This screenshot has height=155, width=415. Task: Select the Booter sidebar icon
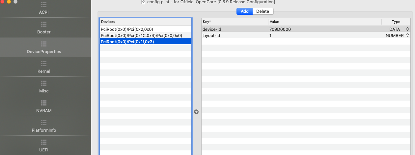(44, 24)
